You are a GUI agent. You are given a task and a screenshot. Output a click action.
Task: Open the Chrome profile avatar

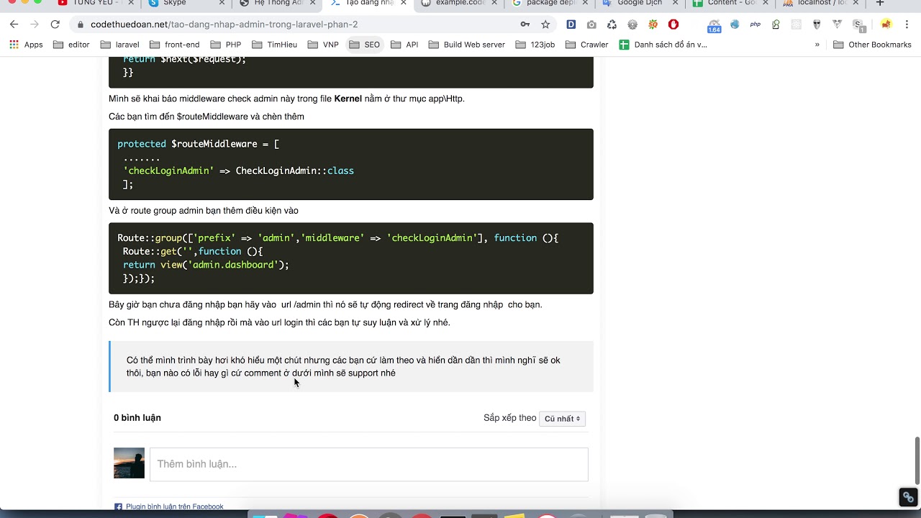click(x=886, y=24)
